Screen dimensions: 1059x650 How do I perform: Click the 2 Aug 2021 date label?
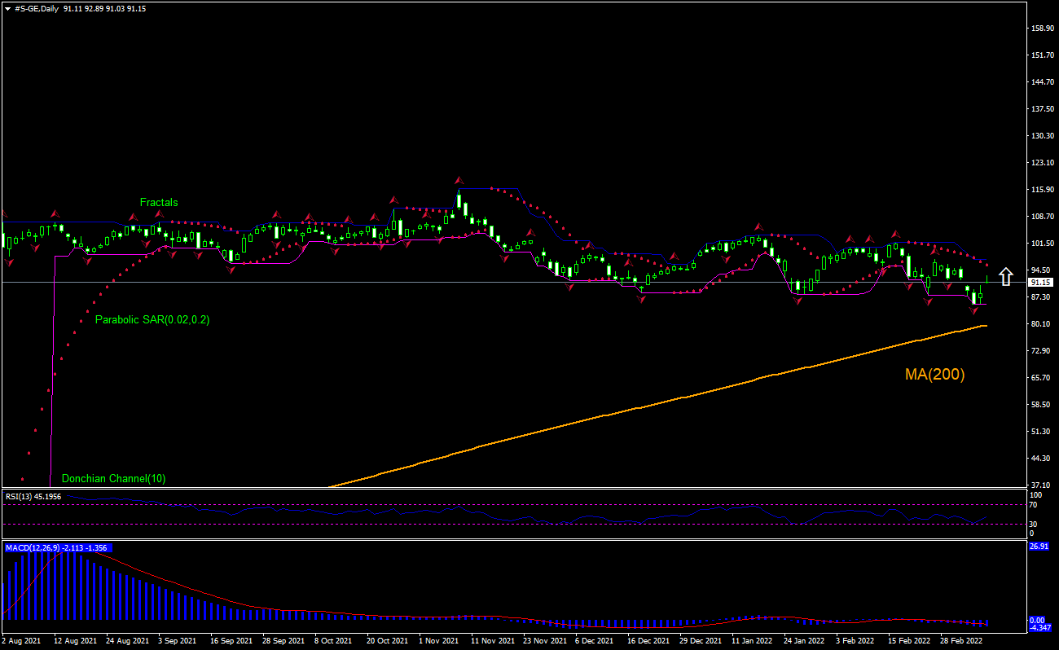[22, 641]
